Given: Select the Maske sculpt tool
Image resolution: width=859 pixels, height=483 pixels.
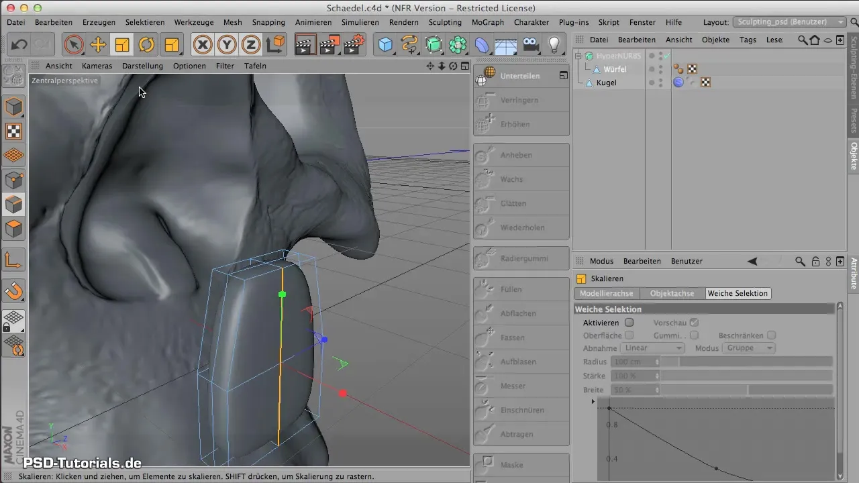Looking at the screenshot, I should tap(521, 465).
